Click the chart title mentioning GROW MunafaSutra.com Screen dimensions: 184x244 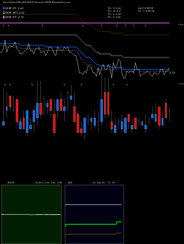pos(36,2)
